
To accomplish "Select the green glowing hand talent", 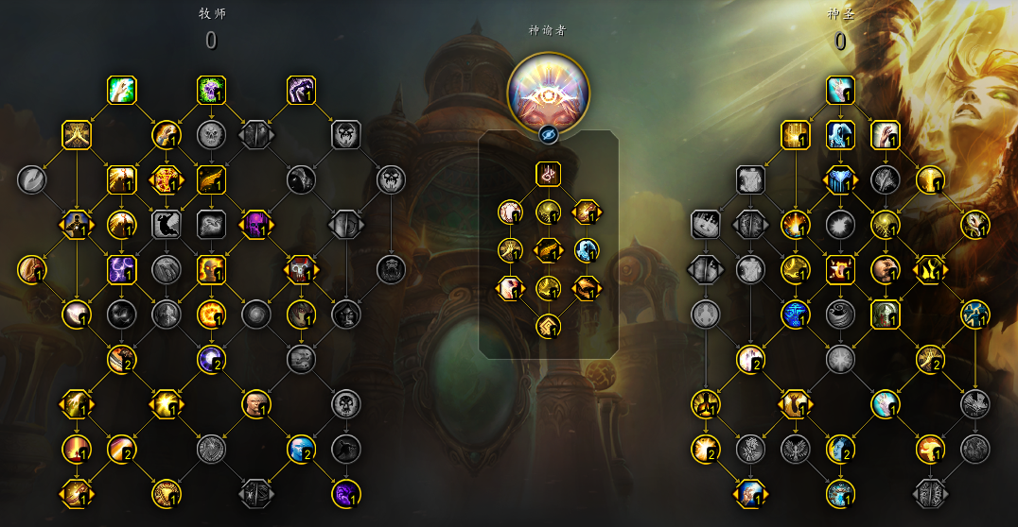I will (121, 90).
